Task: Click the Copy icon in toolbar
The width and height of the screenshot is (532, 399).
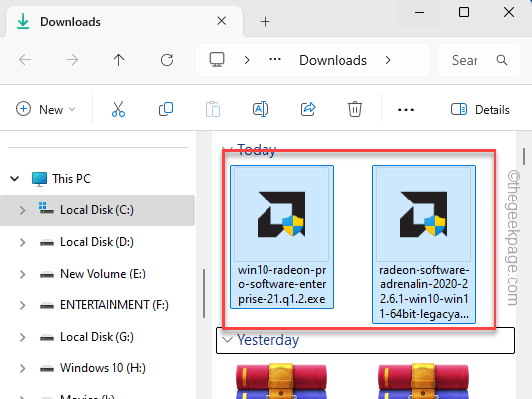Action: pos(166,109)
